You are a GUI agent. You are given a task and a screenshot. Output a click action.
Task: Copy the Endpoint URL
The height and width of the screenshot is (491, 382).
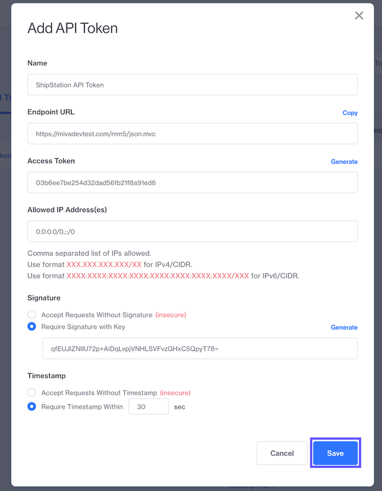(x=350, y=113)
